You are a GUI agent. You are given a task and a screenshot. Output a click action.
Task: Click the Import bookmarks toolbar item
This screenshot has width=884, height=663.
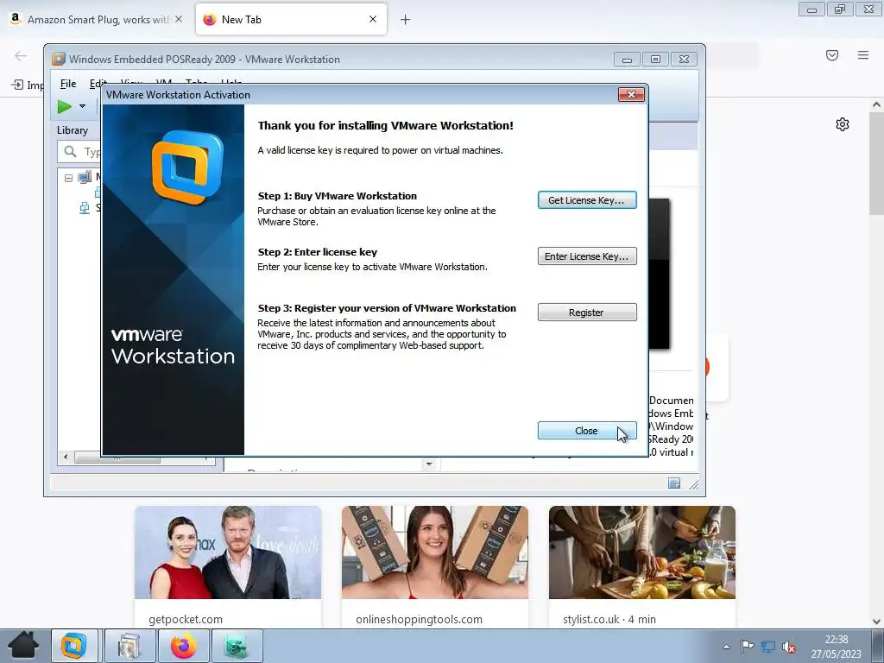pos(27,85)
